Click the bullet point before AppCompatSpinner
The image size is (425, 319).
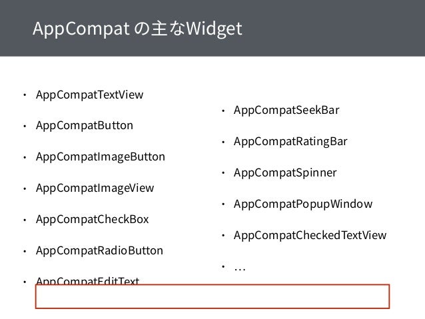tap(223, 172)
